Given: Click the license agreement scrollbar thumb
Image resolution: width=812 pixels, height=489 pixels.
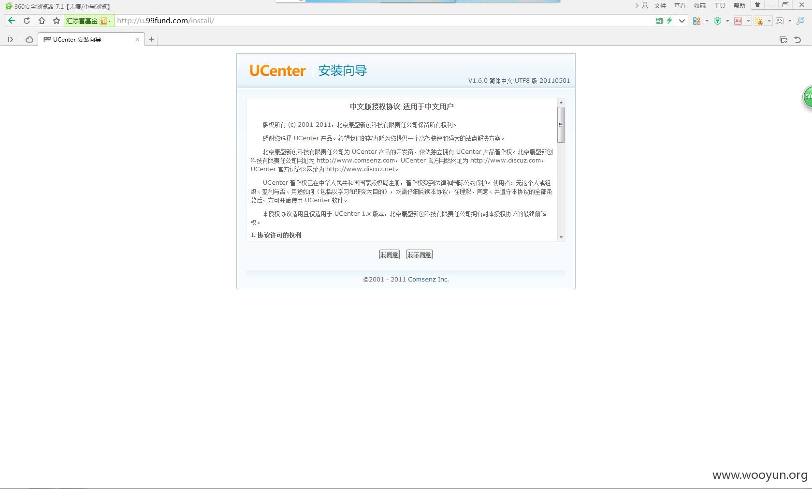Looking at the screenshot, I should (561, 125).
